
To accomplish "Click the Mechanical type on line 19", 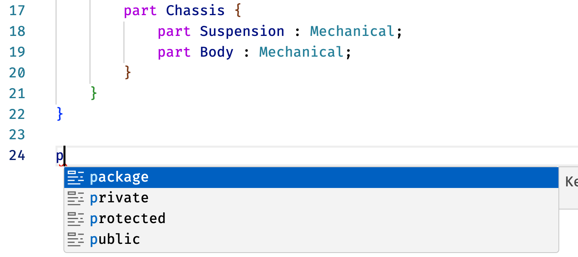I will coord(302,52).
